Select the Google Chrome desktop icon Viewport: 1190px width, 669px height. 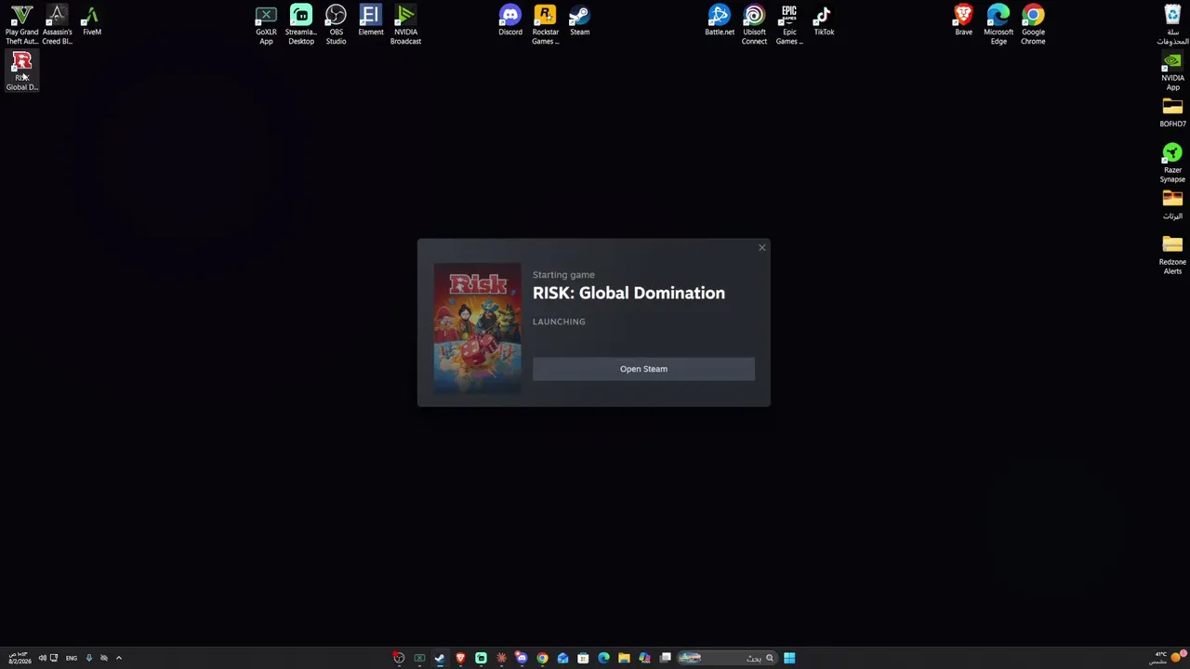pyautogui.click(x=1033, y=25)
